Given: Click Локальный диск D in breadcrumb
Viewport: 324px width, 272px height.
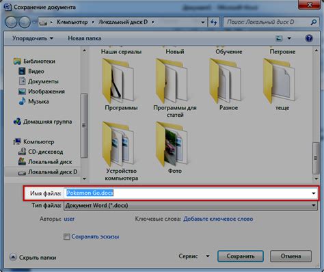Looking at the screenshot, I should (x=123, y=22).
